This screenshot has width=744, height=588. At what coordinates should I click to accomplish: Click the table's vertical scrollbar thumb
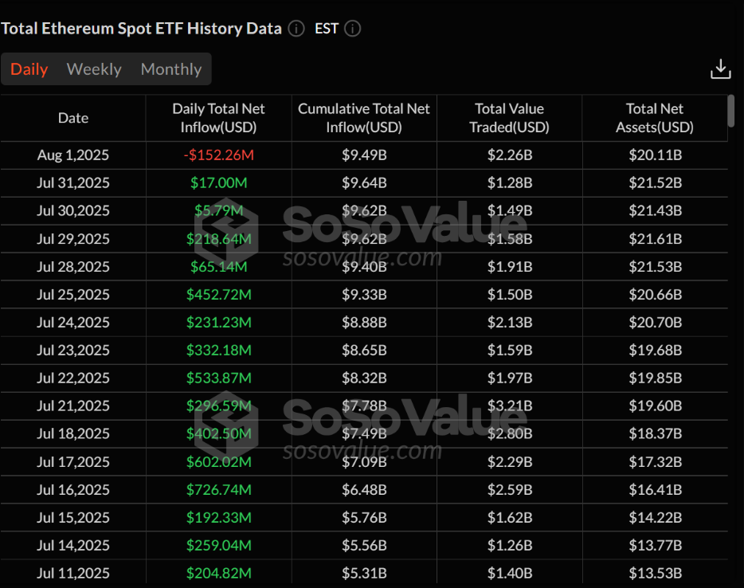click(x=731, y=111)
